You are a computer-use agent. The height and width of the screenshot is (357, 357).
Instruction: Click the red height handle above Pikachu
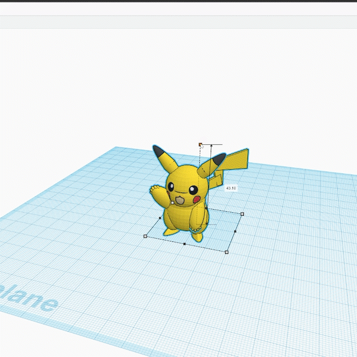[200, 145]
